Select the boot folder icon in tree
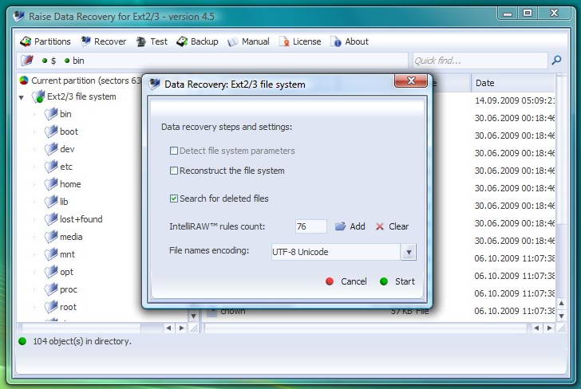 51,131
